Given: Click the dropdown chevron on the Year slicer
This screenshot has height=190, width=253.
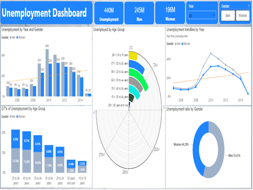Looking at the screenshot, I should (x=214, y=15).
